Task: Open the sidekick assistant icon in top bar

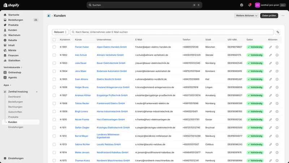Action: [x=242, y=5]
